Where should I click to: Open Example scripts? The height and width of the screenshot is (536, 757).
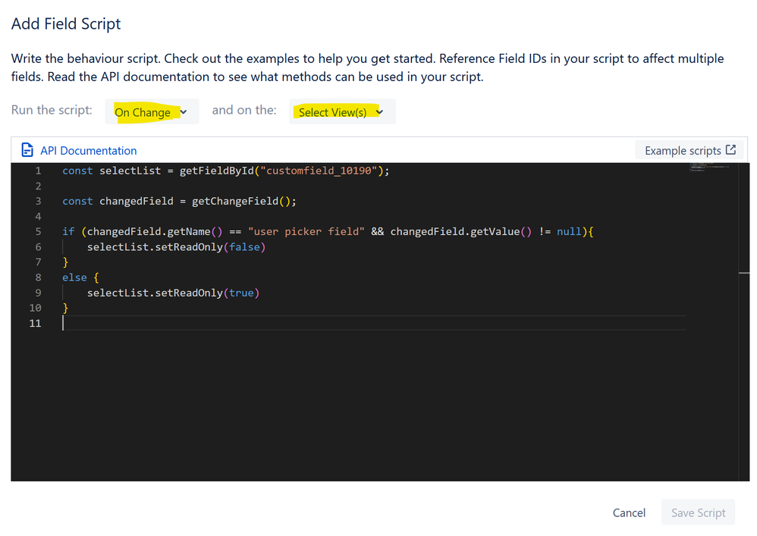pyautogui.click(x=682, y=150)
